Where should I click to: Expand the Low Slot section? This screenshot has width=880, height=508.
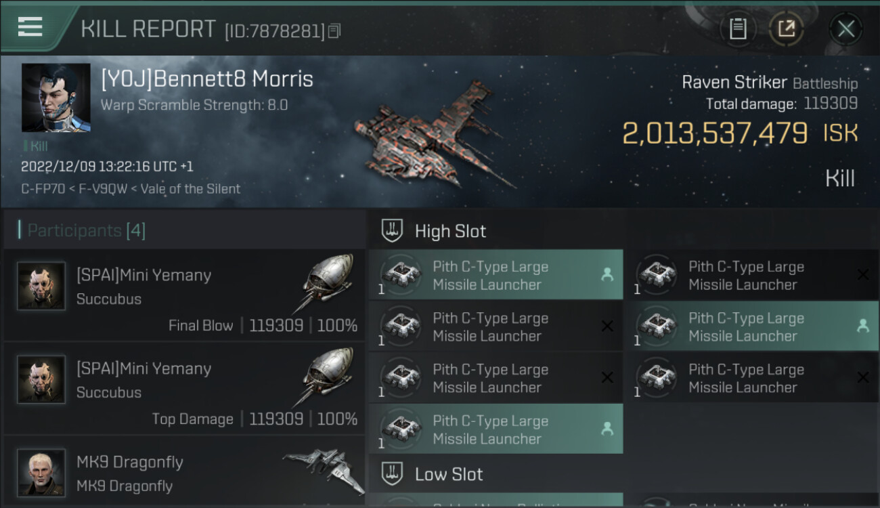[x=449, y=474]
